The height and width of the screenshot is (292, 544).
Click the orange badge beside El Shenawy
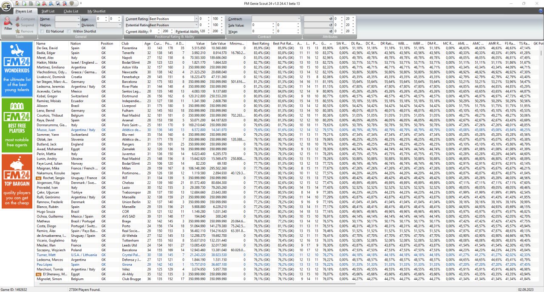pyautogui.click(x=38, y=274)
